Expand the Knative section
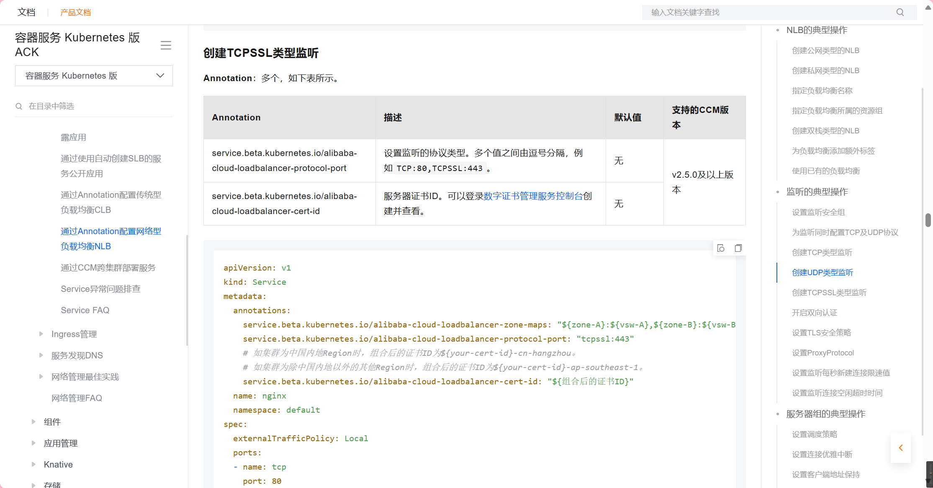Viewport: 933px width, 488px height. point(33,464)
